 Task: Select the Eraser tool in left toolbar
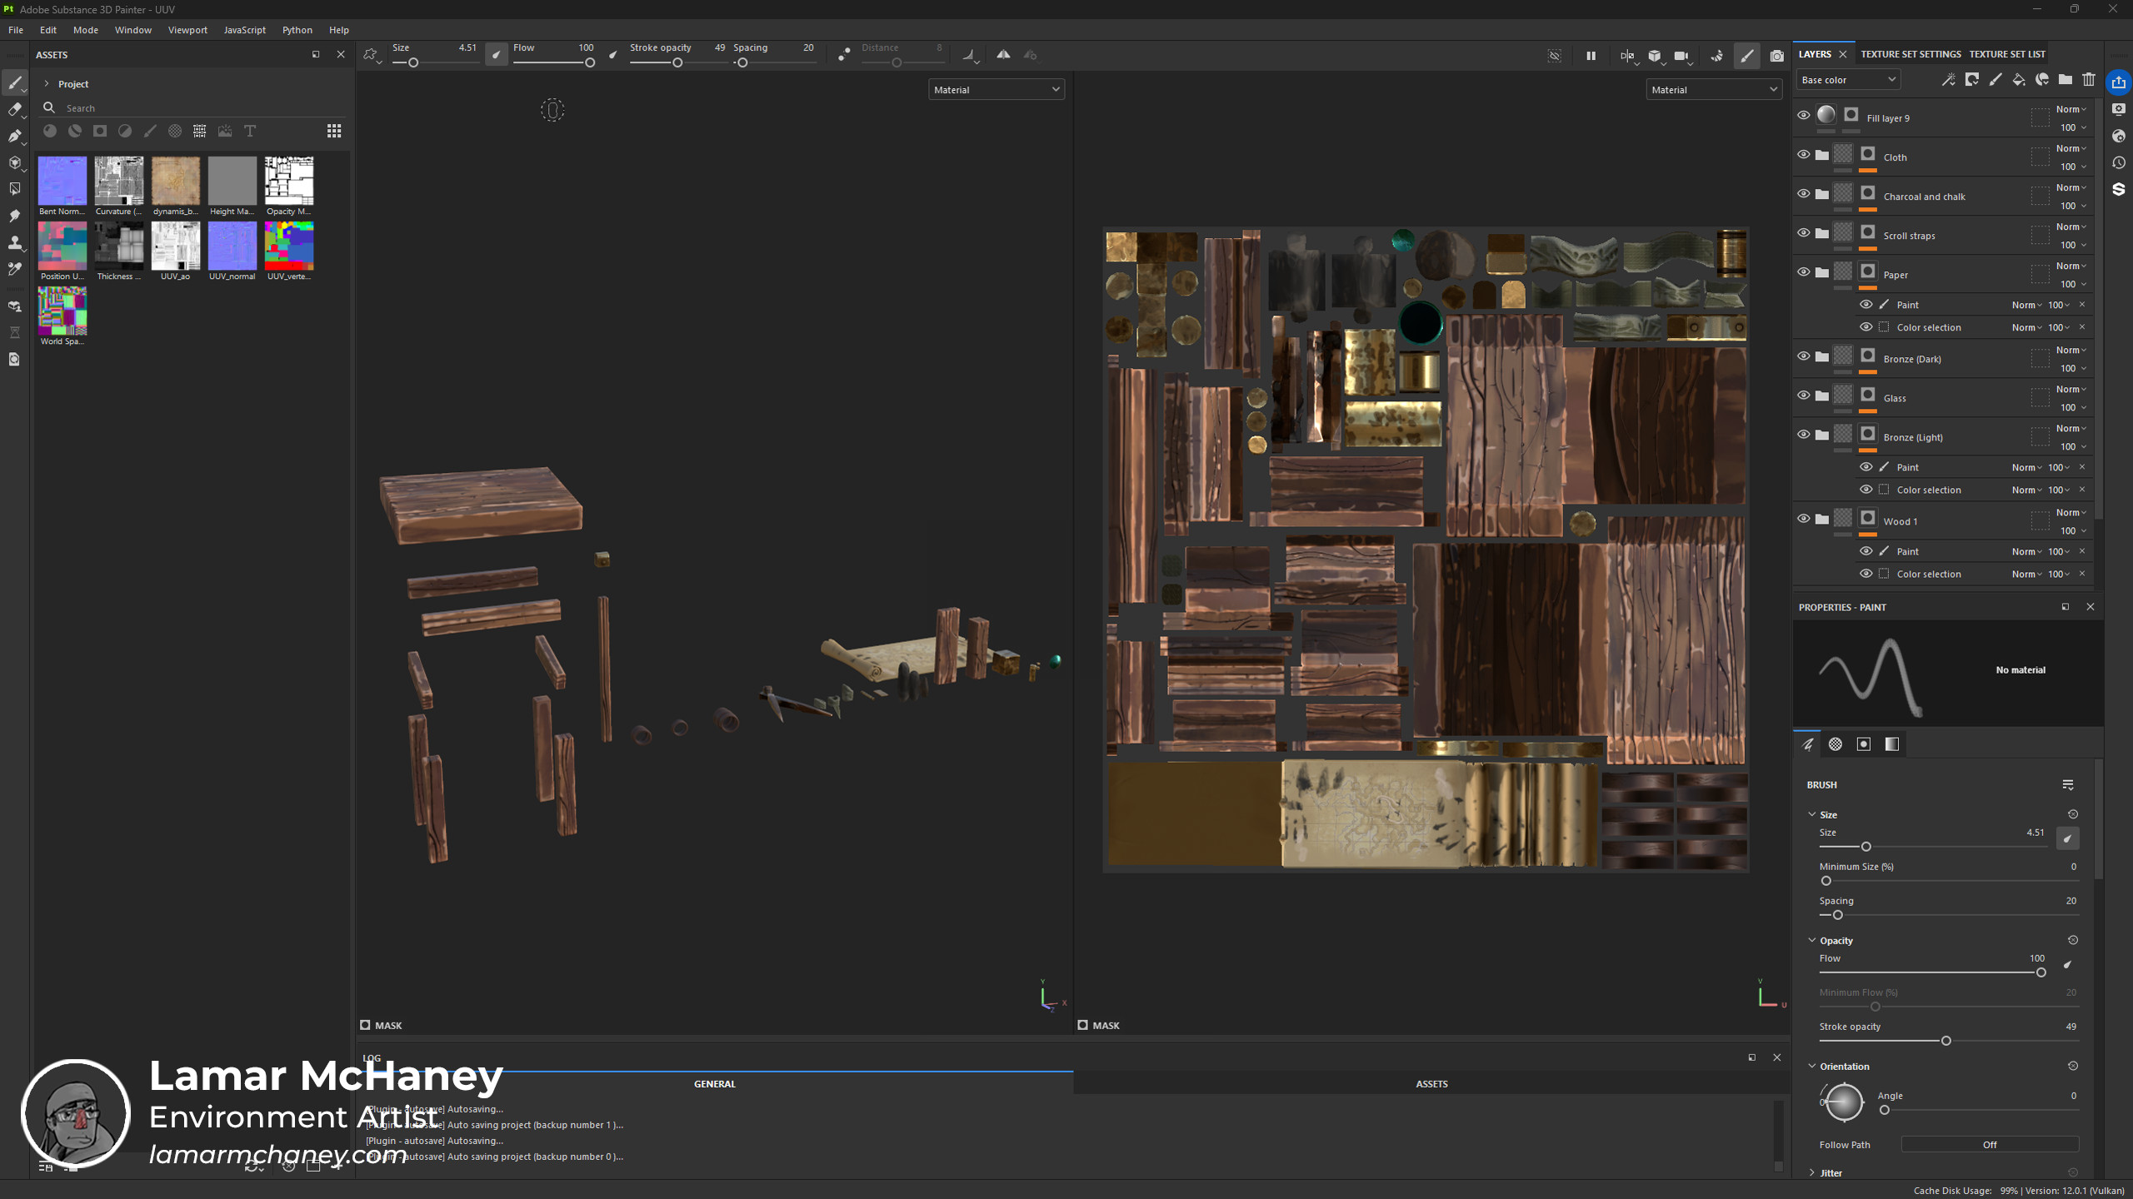coord(15,109)
